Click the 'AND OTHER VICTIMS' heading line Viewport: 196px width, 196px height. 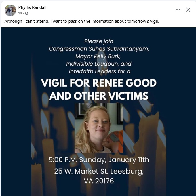(x=99, y=96)
